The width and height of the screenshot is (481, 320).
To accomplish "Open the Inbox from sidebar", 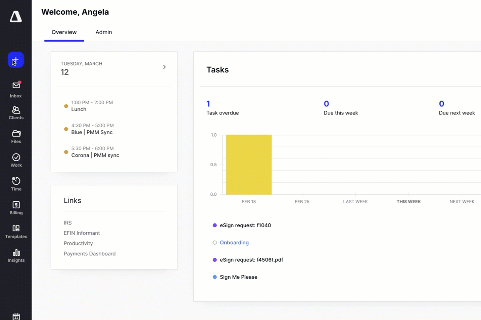I will 16,90.
